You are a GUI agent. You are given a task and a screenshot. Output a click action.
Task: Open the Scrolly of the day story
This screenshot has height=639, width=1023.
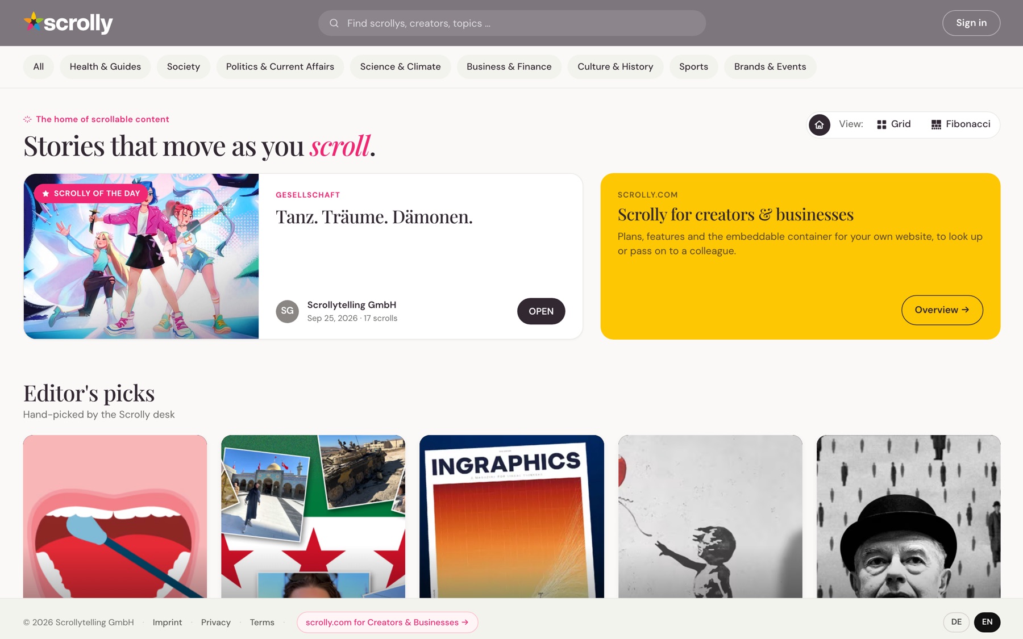coord(541,311)
